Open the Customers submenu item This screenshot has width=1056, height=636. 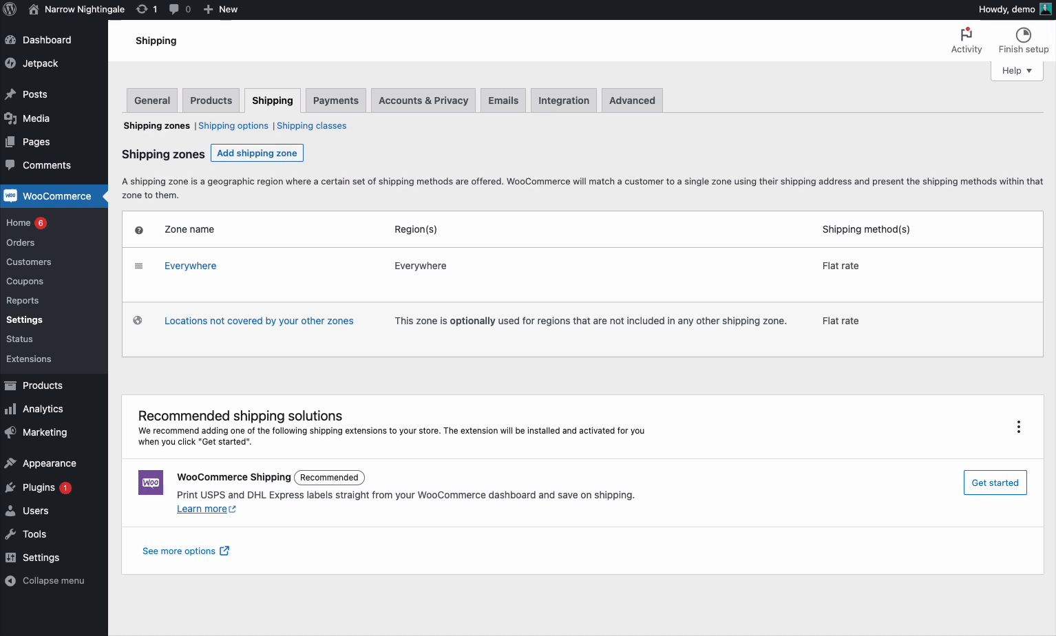[29, 262]
